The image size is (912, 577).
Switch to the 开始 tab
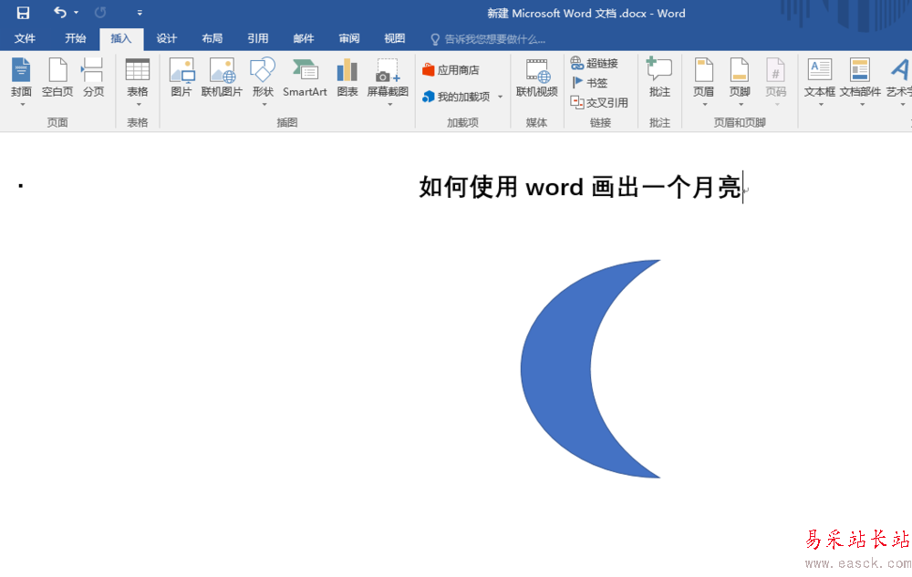75,38
